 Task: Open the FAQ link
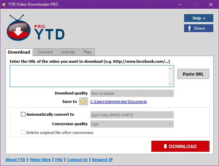pos(59,160)
